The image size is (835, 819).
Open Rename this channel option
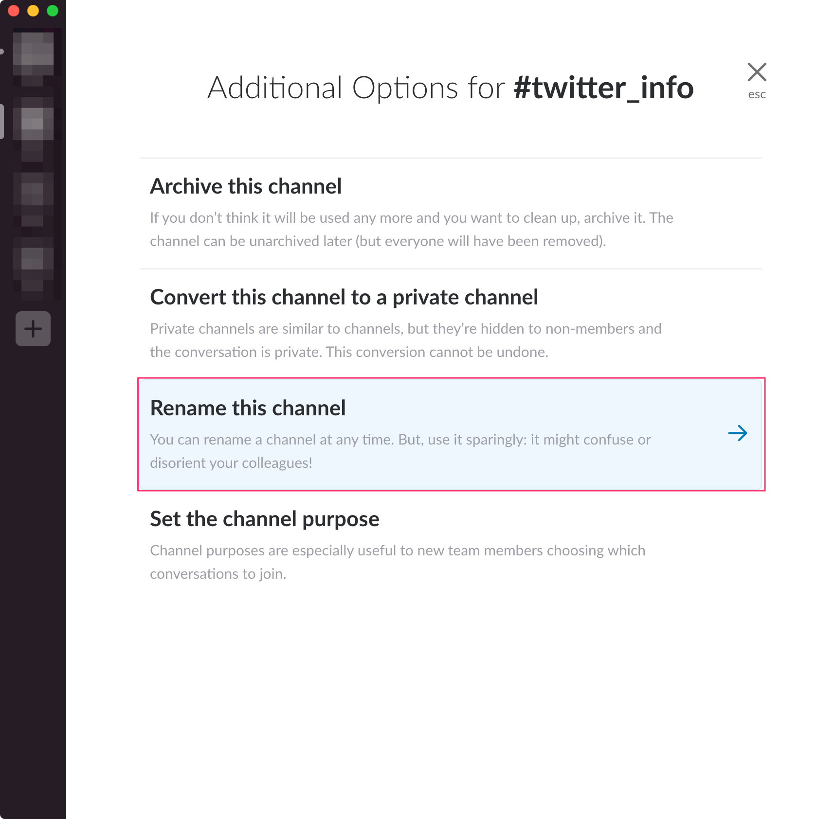pyautogui.click(x=248, y=409)
